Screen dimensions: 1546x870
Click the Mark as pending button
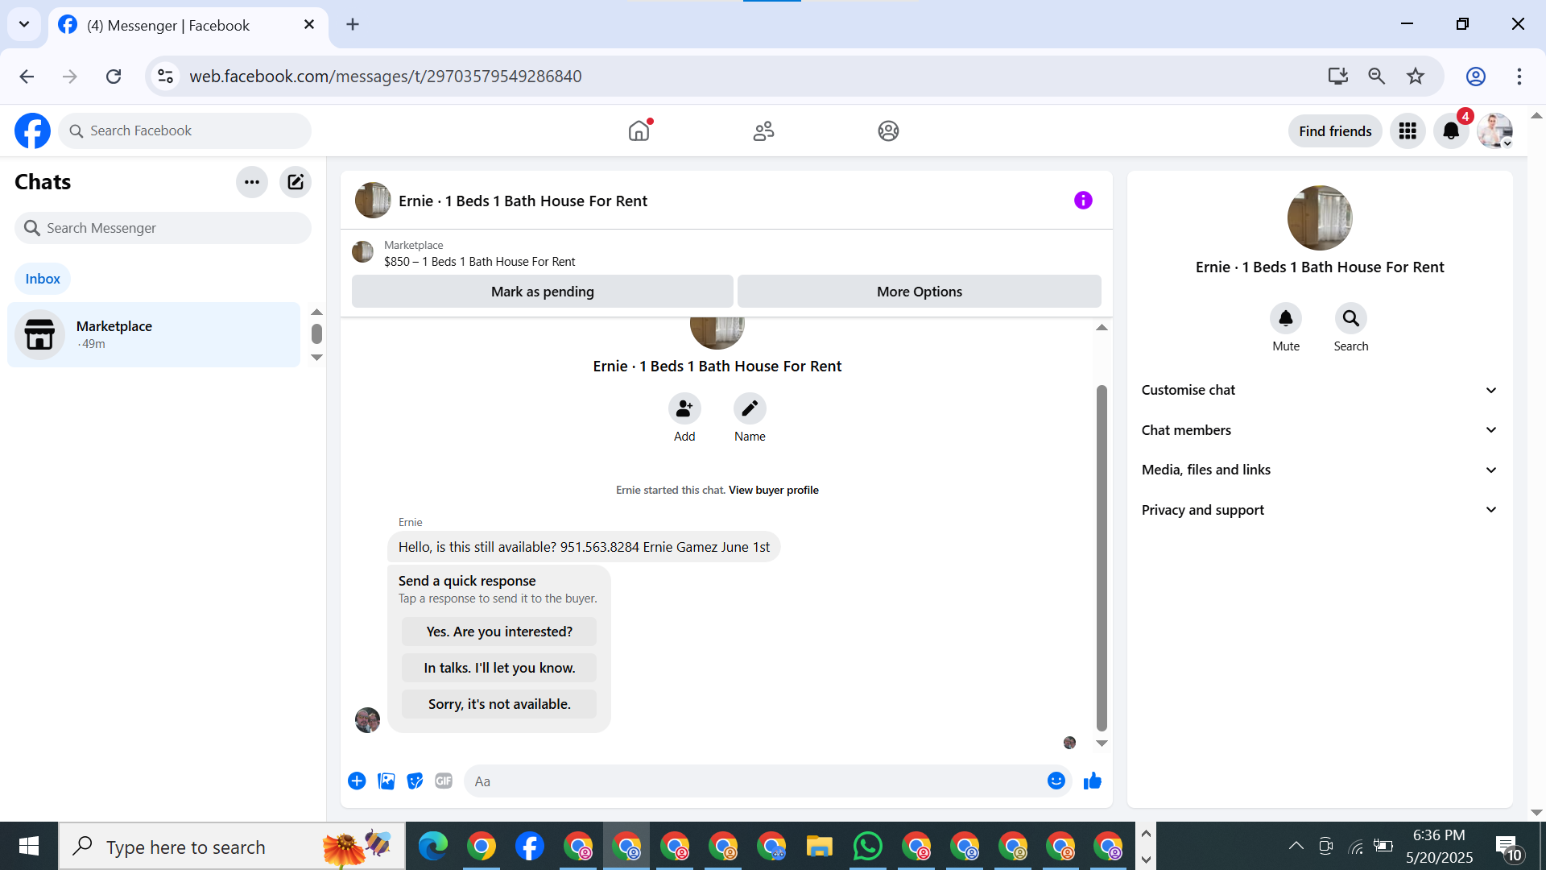click(542, 292)
